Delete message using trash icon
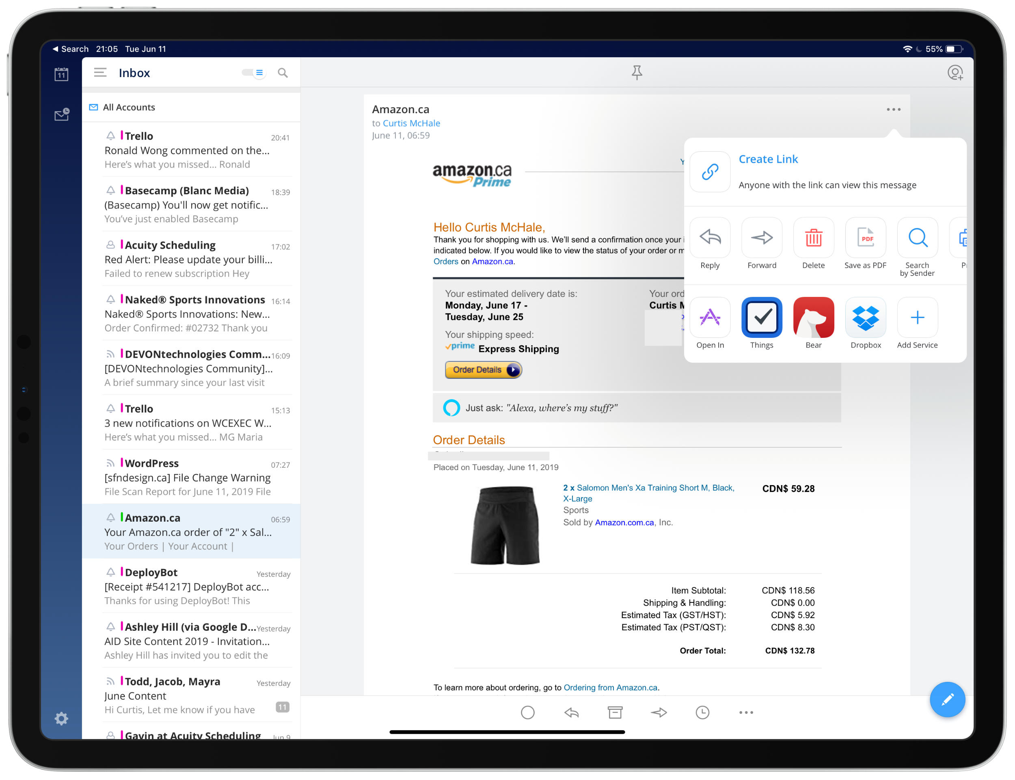Screen dimensions: 1015x780 (x=813, y=238)
